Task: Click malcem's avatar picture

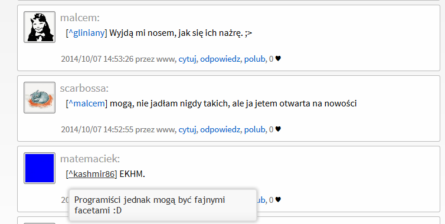Action: coord(40,27)
